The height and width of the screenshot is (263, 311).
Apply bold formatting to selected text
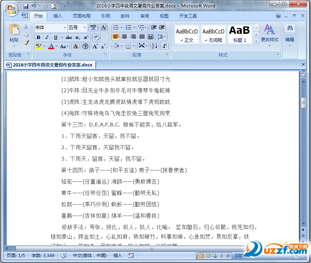tap(39, 37)
